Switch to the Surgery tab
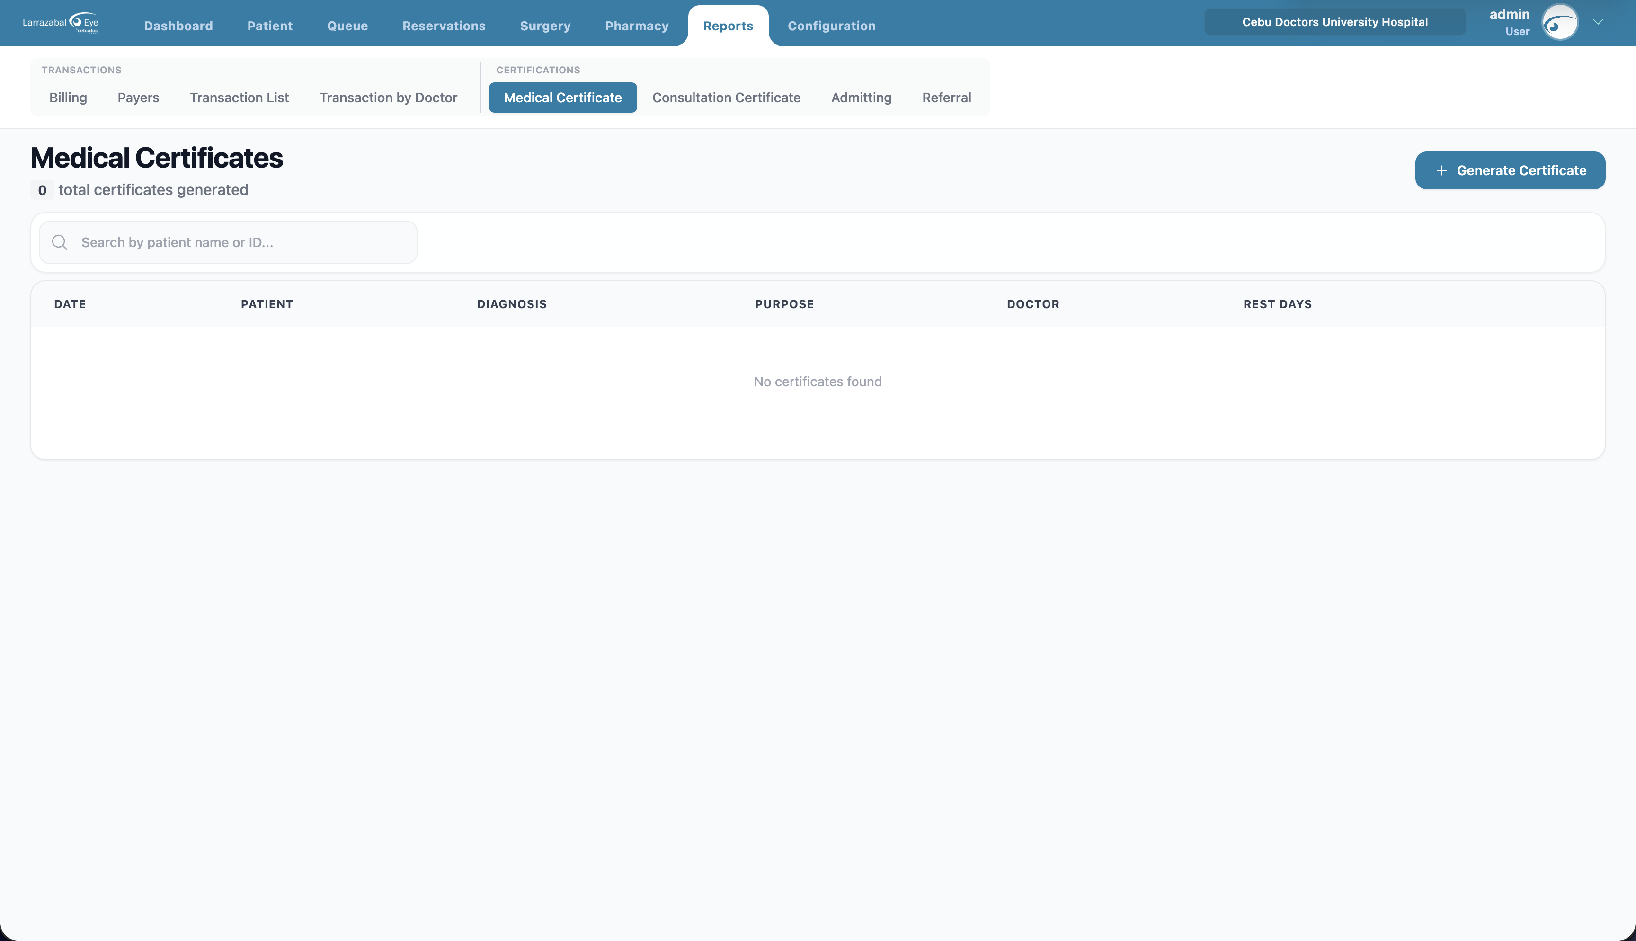1636x941 pixels. click(545, 26)
